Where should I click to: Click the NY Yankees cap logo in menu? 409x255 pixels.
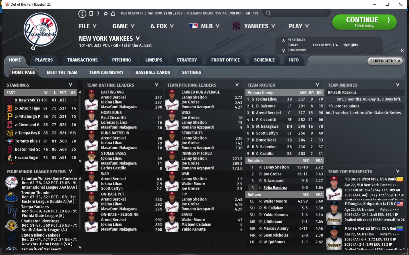click(x=236, y=26)
